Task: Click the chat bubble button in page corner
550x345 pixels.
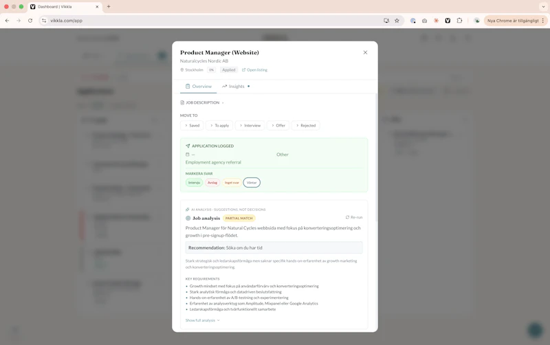Action: coord(536,330)
